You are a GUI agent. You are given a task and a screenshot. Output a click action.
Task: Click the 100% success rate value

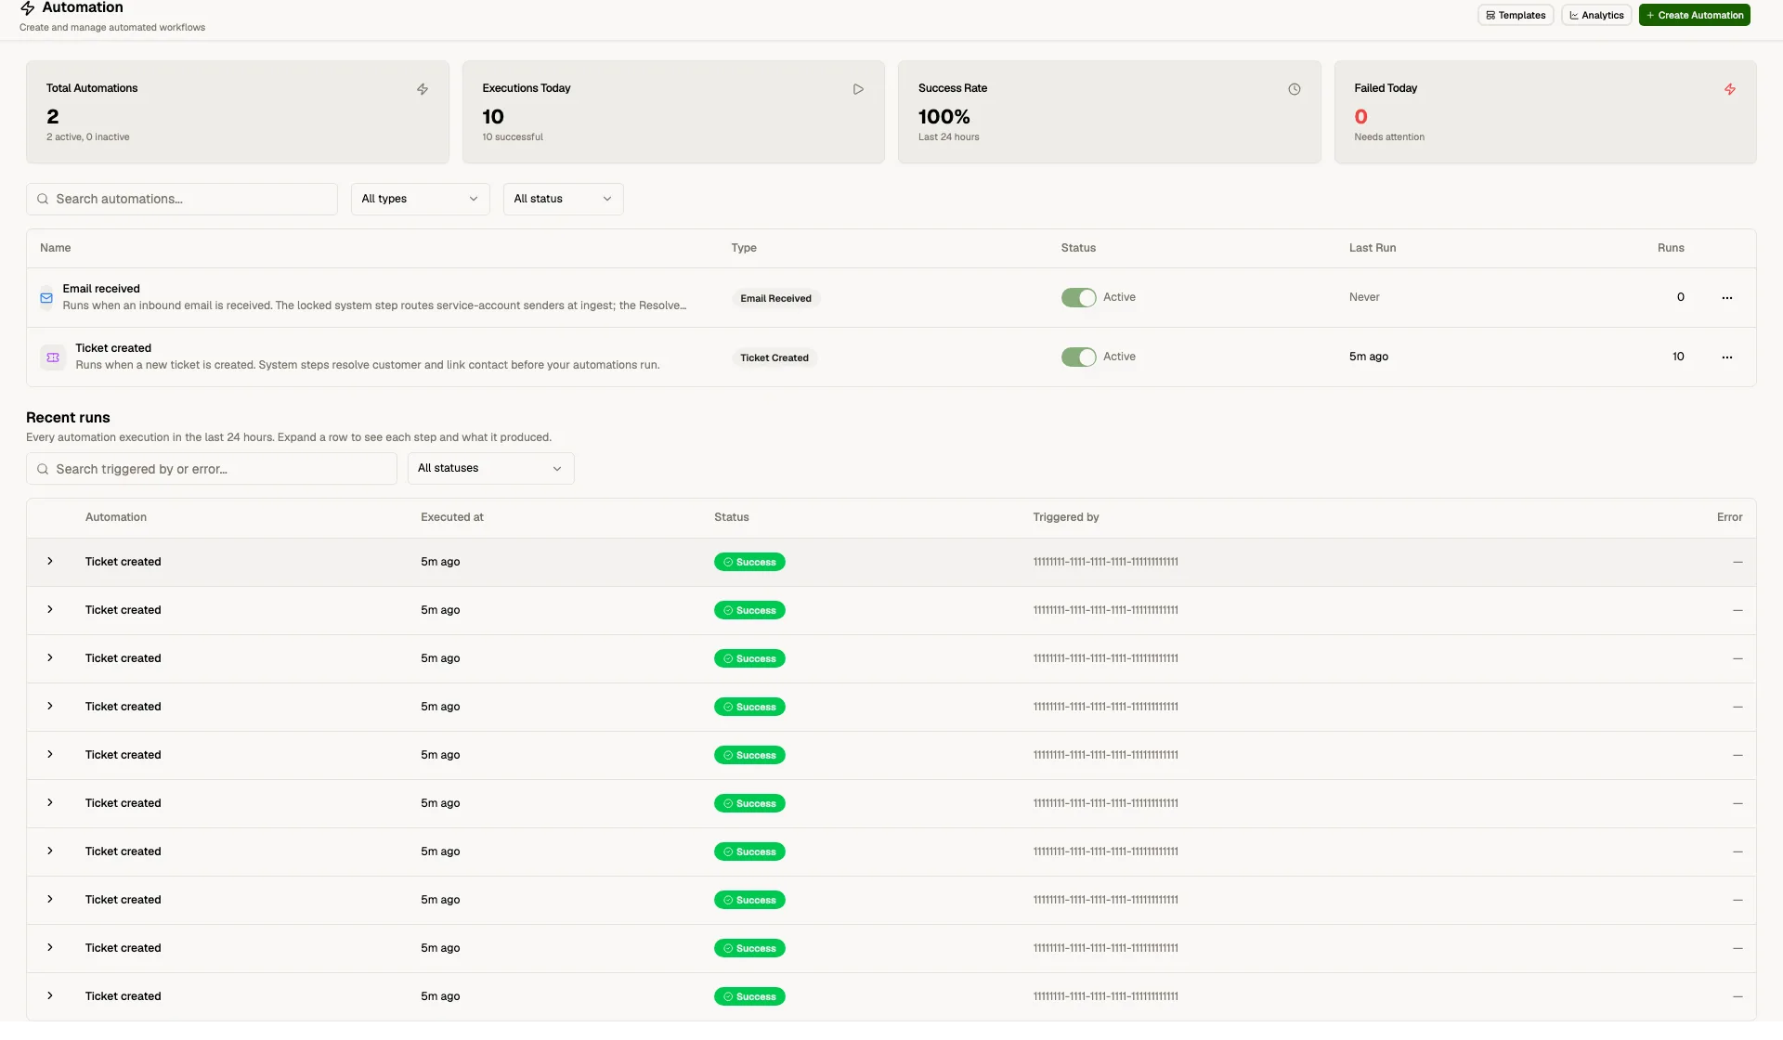[x=944, y=117]
